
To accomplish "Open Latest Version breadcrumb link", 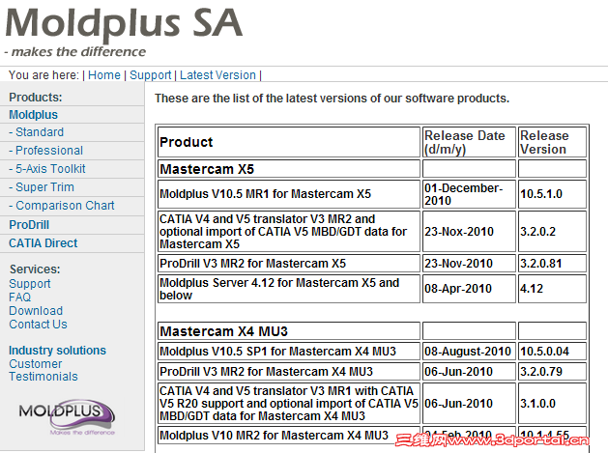I will point(218,75).
